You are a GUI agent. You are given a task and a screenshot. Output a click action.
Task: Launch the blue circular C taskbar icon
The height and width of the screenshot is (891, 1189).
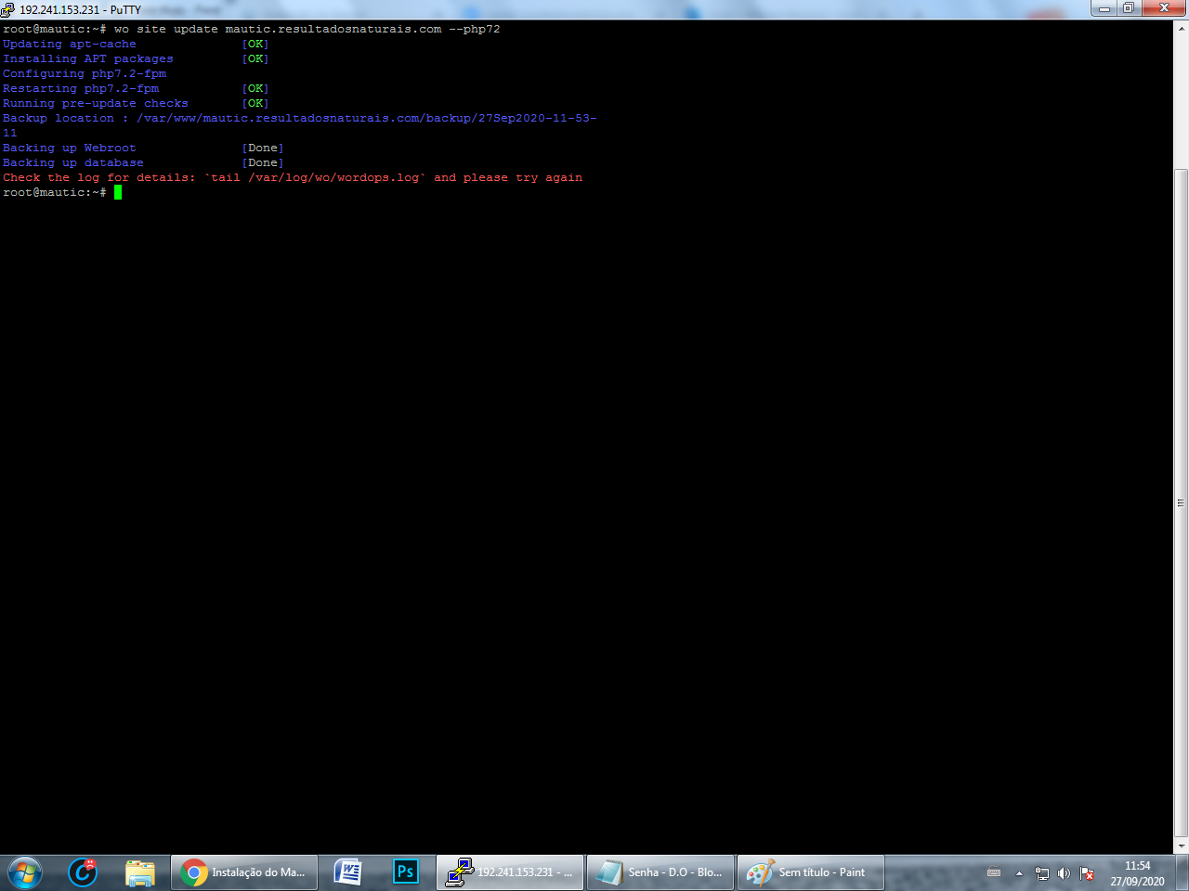click(83, 872)
